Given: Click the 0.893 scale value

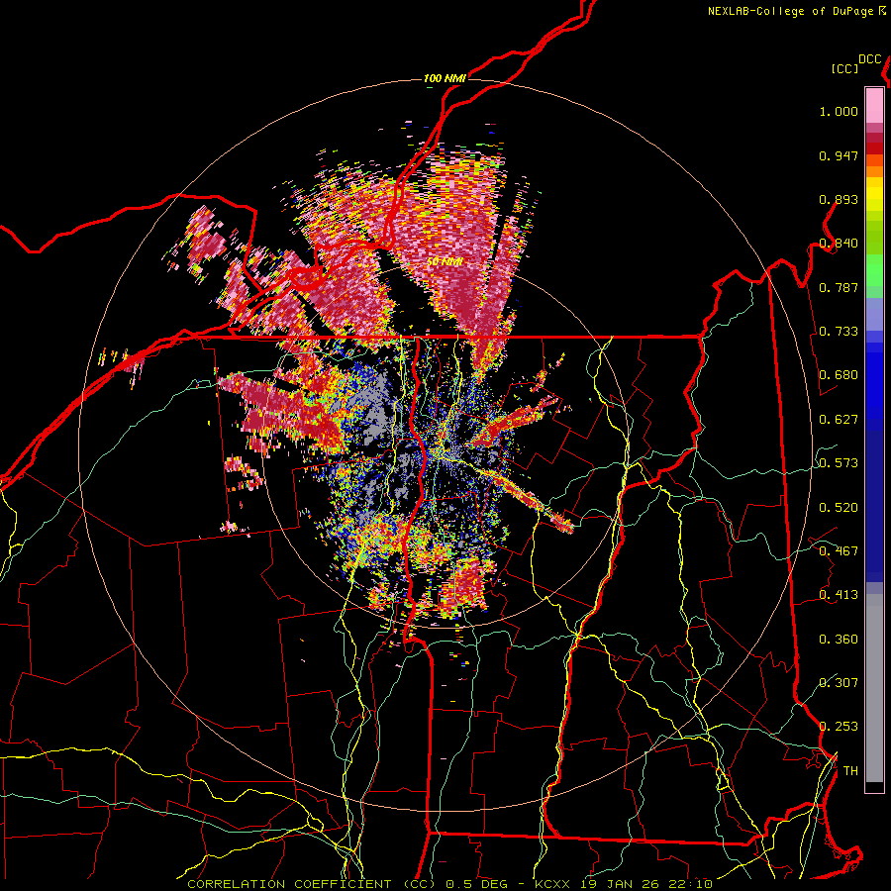Looking at the screenshot, I should point(839,199).
